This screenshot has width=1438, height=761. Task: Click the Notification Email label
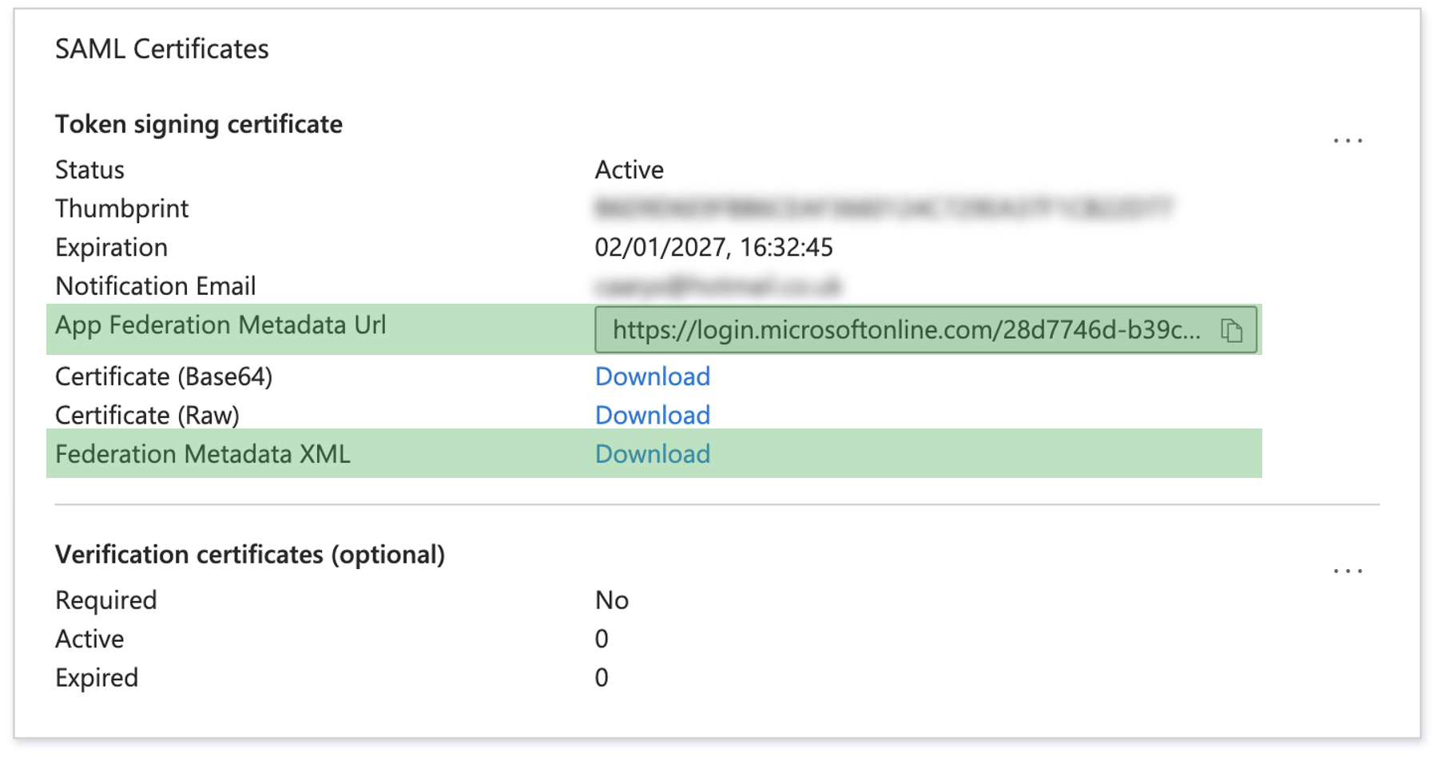[156, 286]
